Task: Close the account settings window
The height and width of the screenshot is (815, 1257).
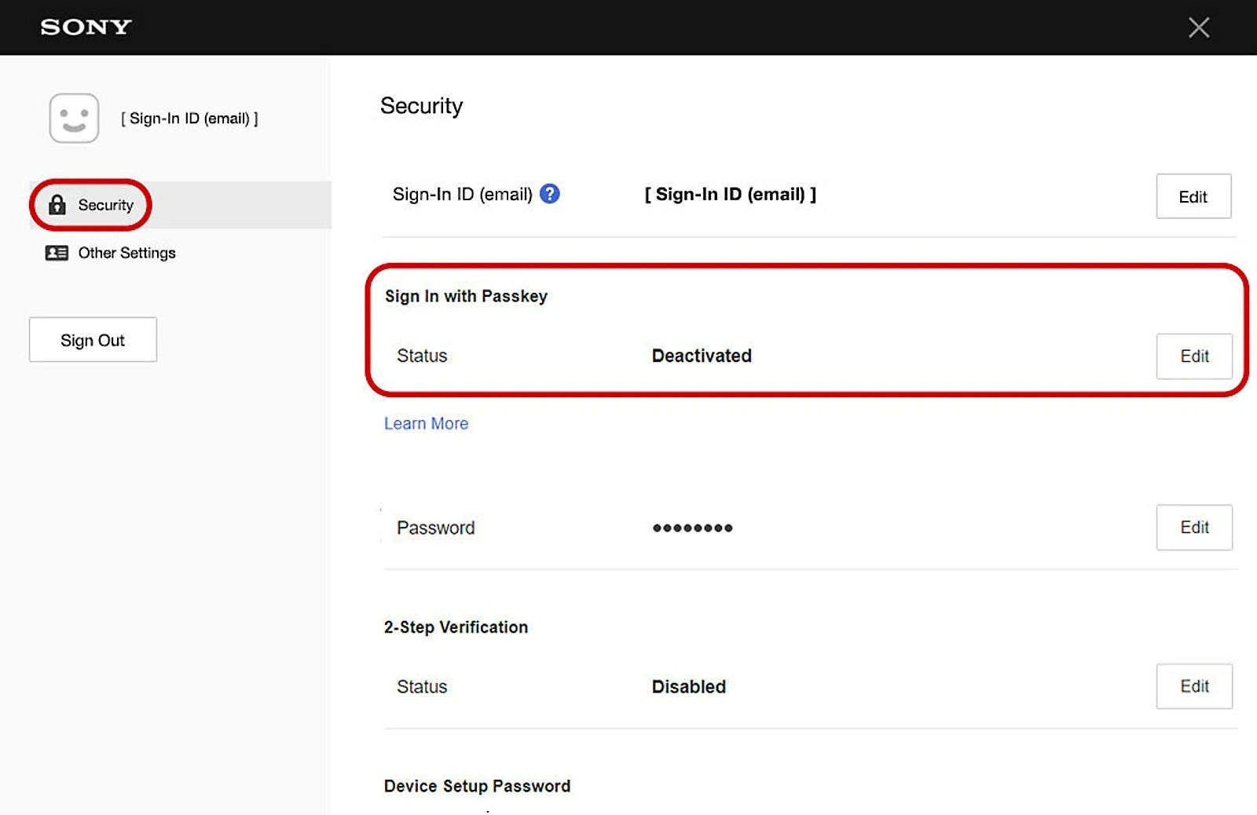Action: click(x=1198, y=27)
